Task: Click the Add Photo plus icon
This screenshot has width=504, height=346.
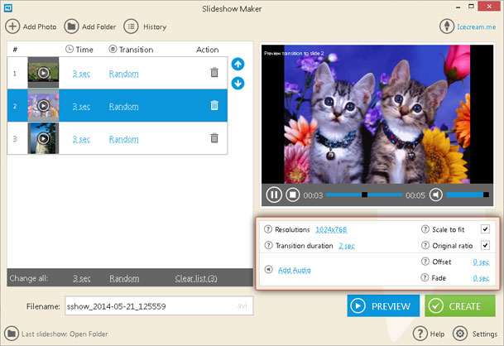Action: pos(12,26)
